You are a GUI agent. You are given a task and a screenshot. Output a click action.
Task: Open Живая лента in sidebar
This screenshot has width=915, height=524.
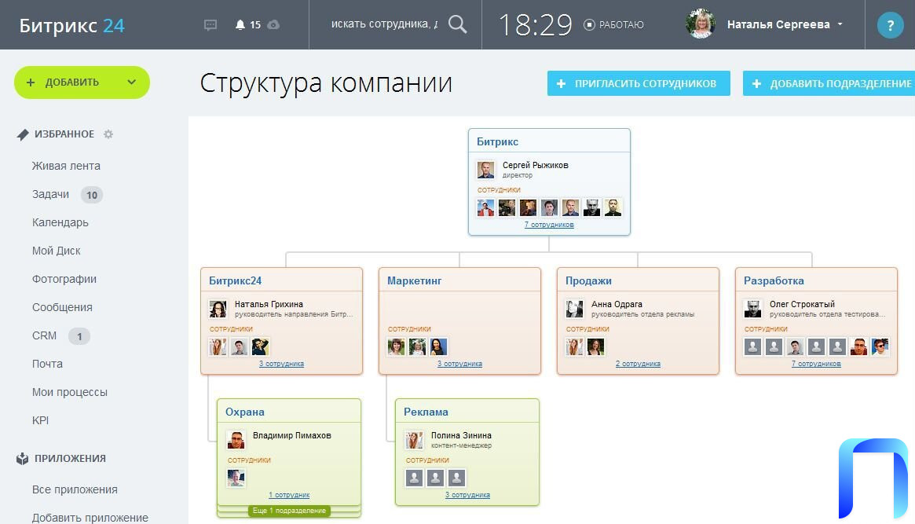click(x=66, y=166)
